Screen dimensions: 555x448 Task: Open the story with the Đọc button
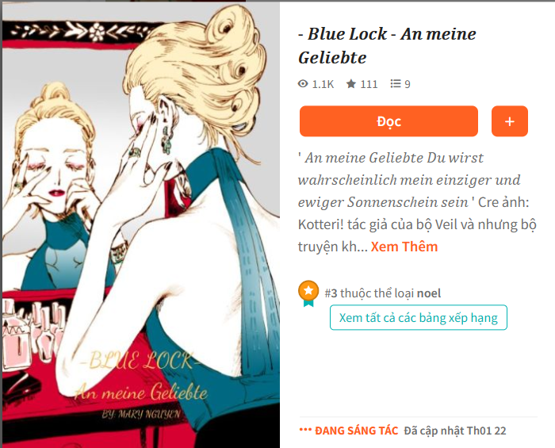[388, 121]
